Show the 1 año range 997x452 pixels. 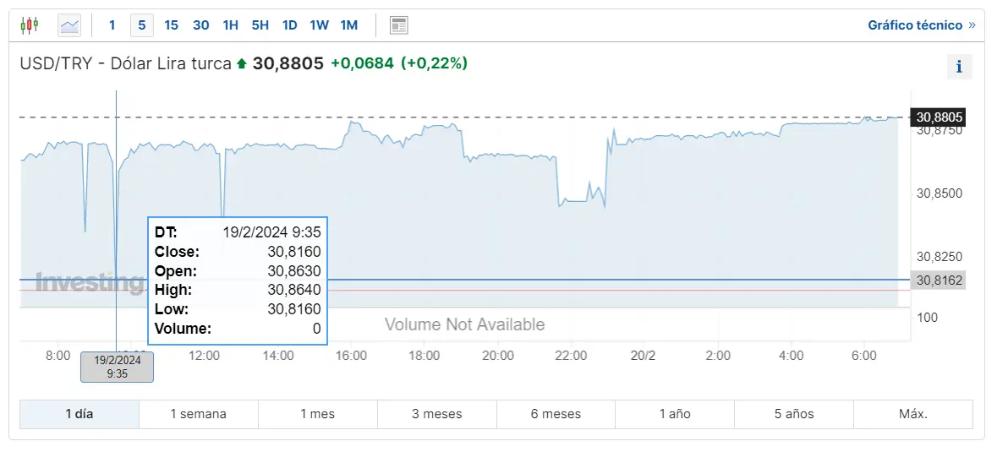pos(675,414)
